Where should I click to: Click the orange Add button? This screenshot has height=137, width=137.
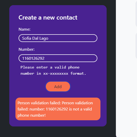pyautogui.click(x=58, y=87)
